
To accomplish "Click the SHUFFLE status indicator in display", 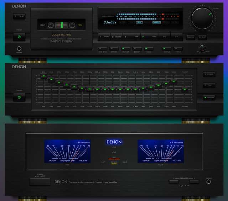I will coord(156,22).
